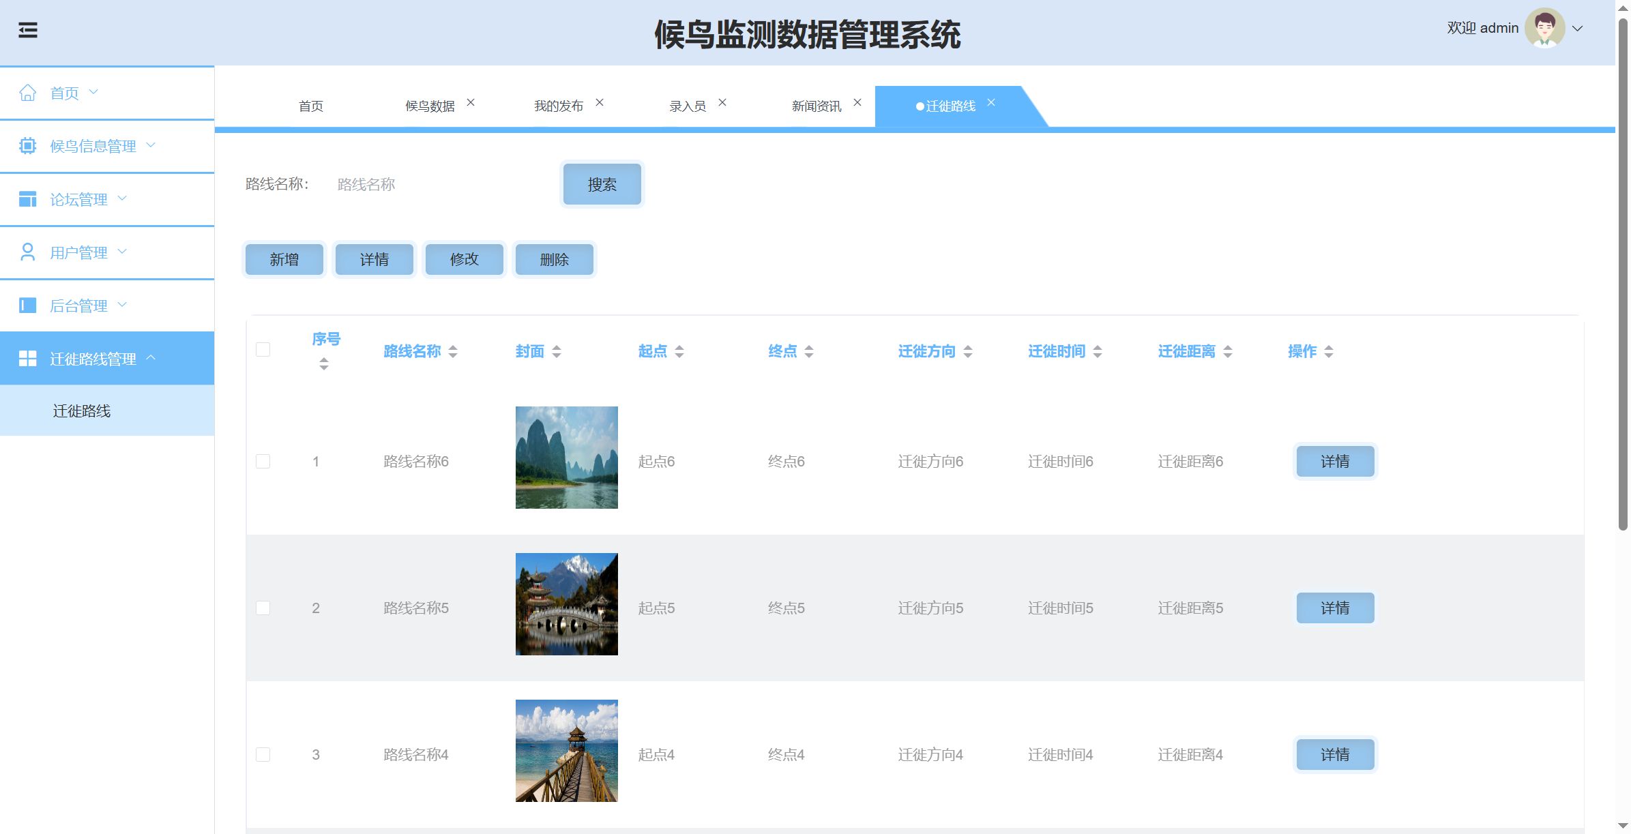Close the 录入员 tab
This screenshot has width=1631, height=834.
point(722,102)
